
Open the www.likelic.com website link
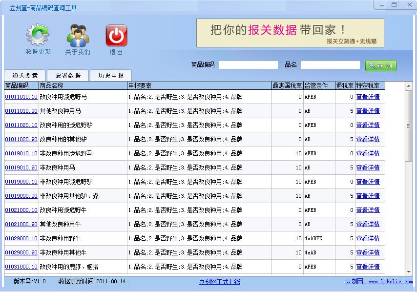[390, 282]
